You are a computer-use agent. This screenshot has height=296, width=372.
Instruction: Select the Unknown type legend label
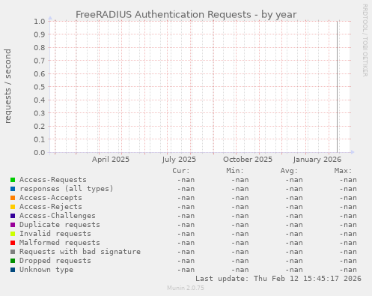46,270
